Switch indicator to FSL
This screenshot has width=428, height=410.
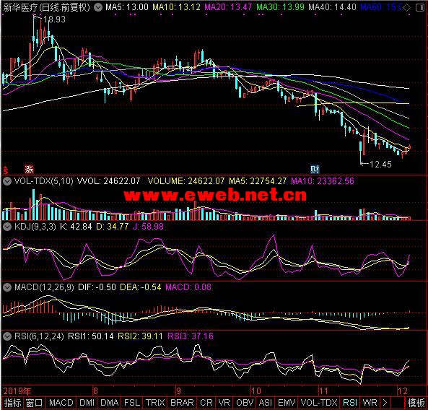132,403
